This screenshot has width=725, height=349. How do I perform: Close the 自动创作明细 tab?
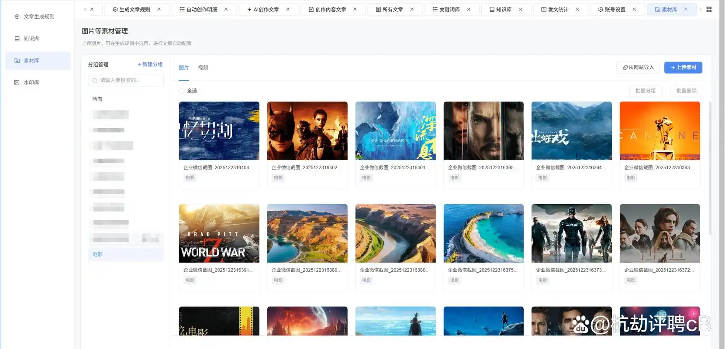(226, 9)
